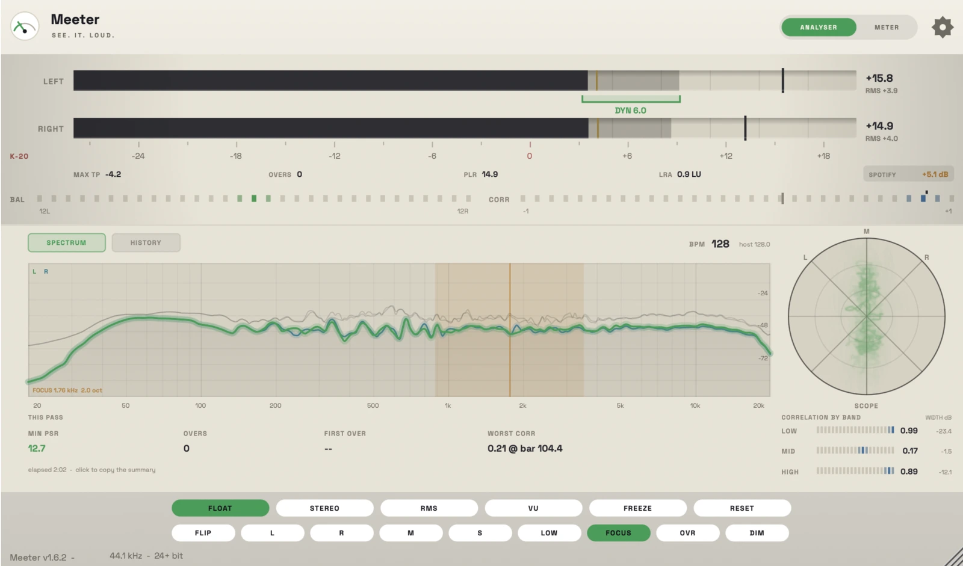Click the orange focus line in spectrum

pyautogui.click(x=510, y=330)
